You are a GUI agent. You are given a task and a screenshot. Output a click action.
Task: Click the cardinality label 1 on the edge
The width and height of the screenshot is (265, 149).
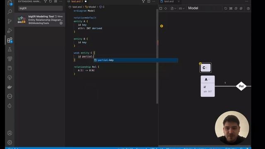click(x=225, y=83)
